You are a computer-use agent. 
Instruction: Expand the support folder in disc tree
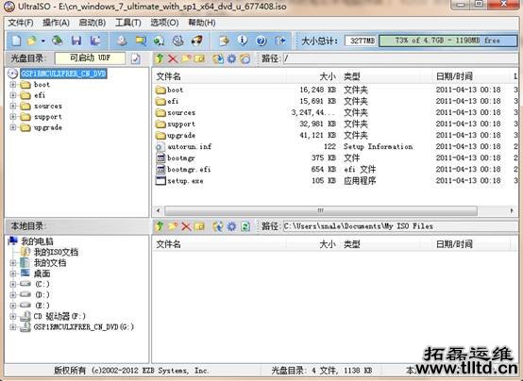(x=13, y=117)
